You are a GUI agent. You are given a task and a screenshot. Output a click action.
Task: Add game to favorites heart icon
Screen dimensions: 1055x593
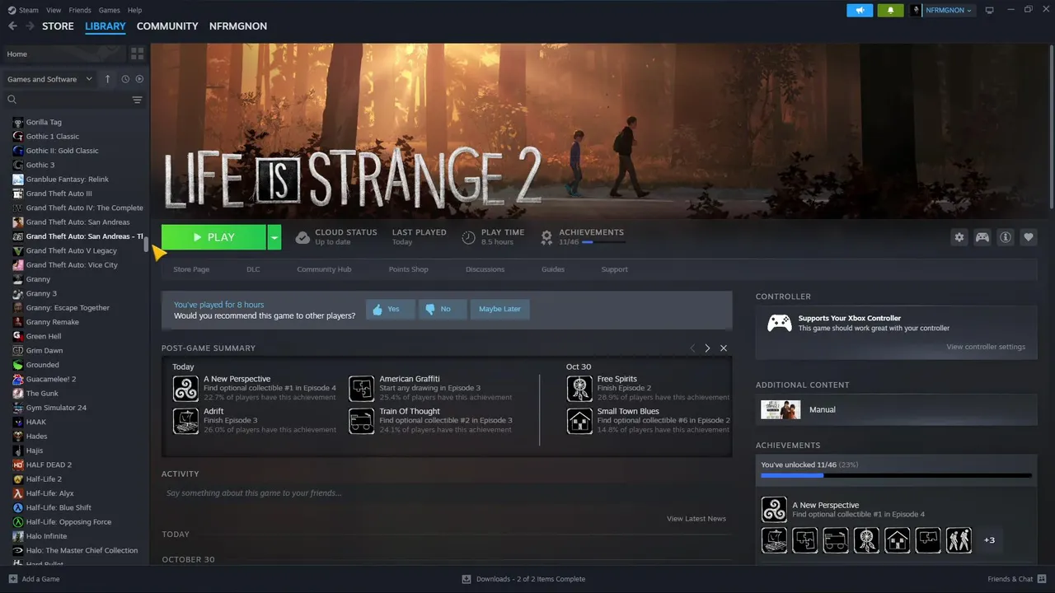click(1029, 237)
